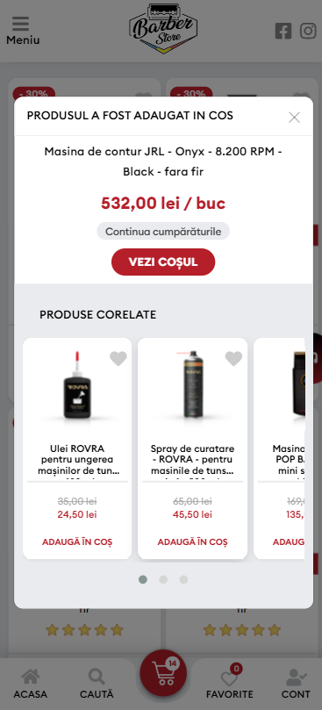This screenshot has width=322, height=710.
Task: Close the added-to-cart popup
Action: [295, 118]
